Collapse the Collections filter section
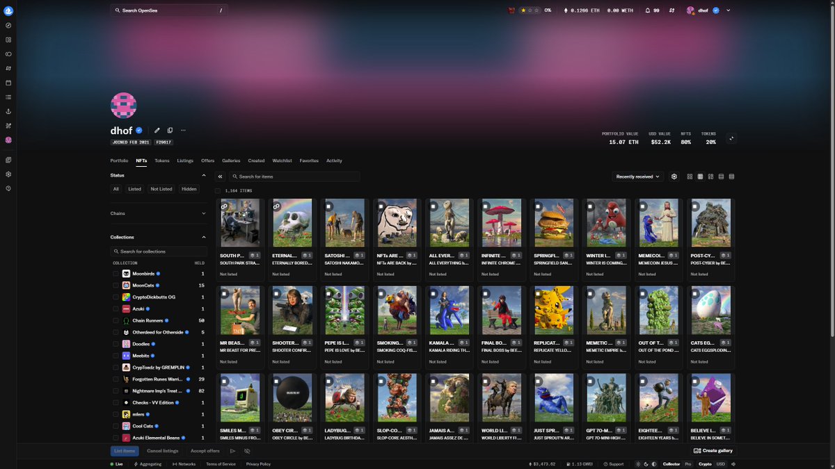This screenshot has height=469, width=835. 204,237
